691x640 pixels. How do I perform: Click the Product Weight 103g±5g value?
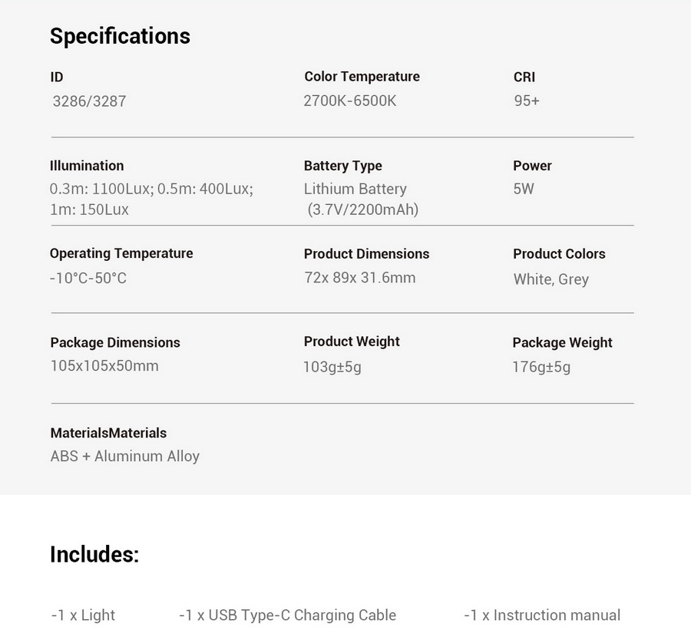[x=332, y=367]
